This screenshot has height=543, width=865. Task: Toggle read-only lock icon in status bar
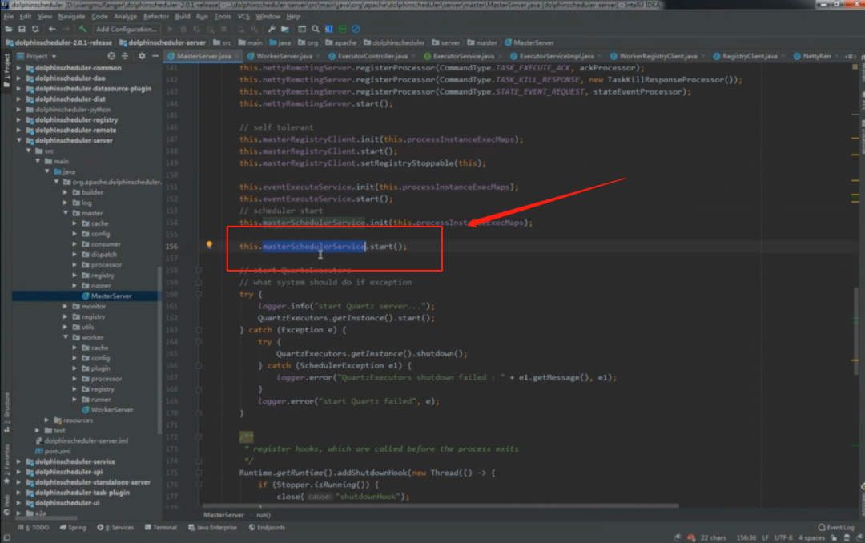click(834, 537)
